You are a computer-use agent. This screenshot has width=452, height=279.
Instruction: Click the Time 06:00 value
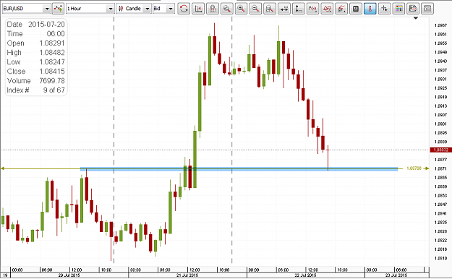click(56, 34)
